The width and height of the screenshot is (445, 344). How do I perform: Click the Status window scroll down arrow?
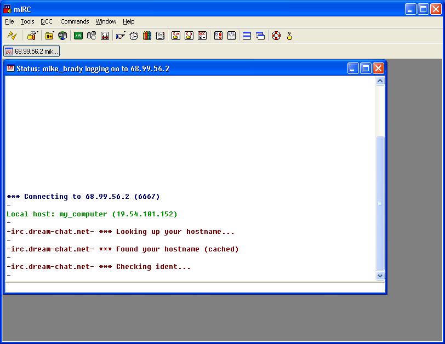click(380, 276)
